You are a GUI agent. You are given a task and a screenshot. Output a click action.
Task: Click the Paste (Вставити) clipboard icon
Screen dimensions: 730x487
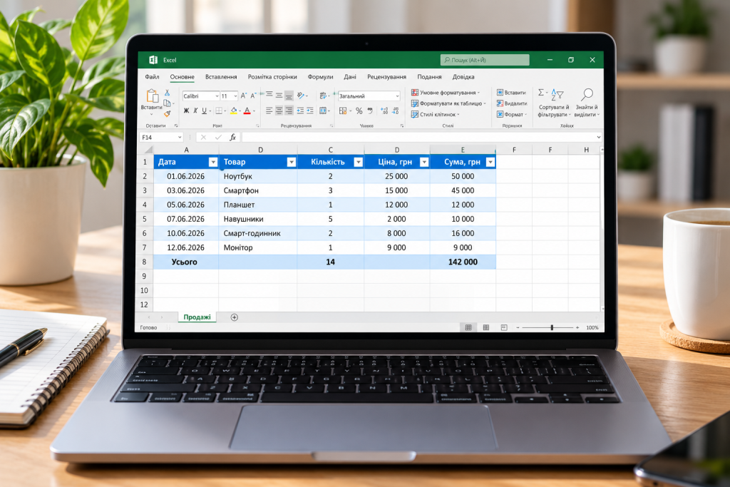coord(152,96)
